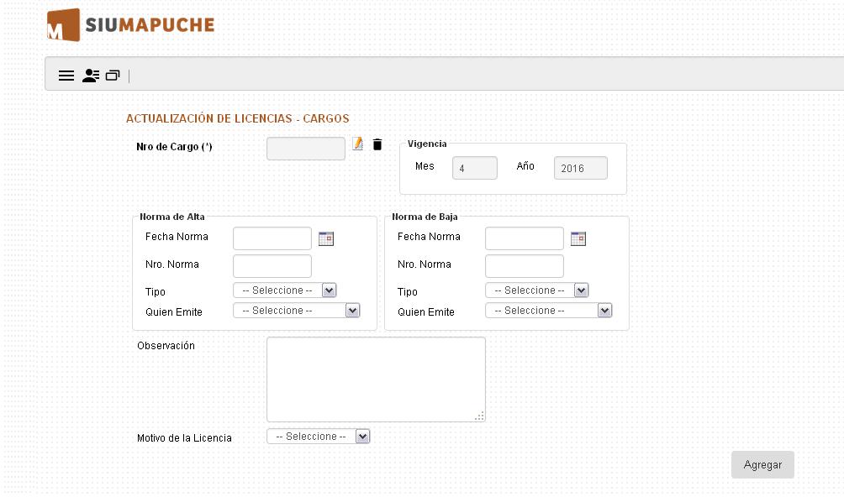
Task: Expand Quien Emite dropdown in Norma de Baja
Action: pos(548,311)
